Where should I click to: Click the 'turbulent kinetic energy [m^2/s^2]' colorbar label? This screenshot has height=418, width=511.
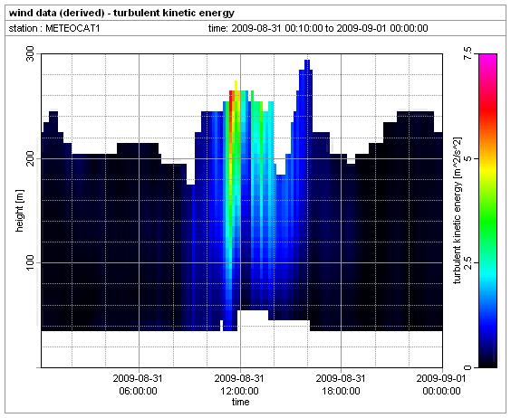tap(458, 211)
